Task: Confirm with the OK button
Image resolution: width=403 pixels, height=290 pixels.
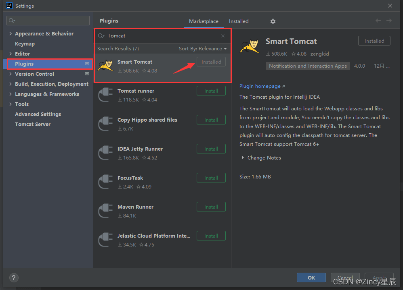Action: (311, 278)
